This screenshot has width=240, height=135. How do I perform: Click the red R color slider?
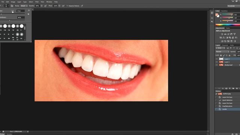pyautogui.click(x=228, y=14)
